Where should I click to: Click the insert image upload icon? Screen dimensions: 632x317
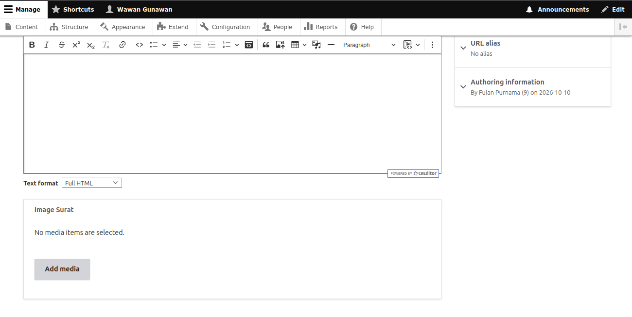(281, 45)
